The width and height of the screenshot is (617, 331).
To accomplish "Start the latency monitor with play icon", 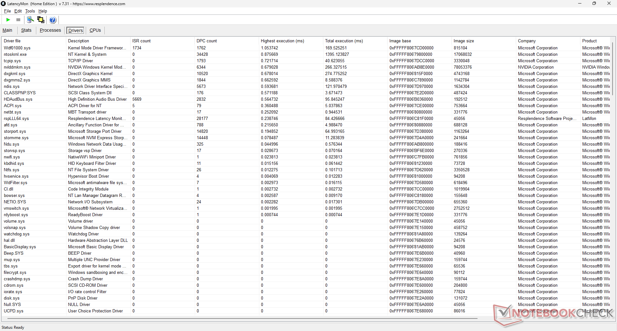I will click(8, 20).
